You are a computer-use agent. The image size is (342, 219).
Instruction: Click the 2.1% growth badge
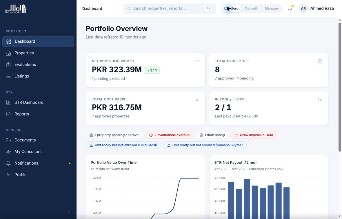click(152, 71)
